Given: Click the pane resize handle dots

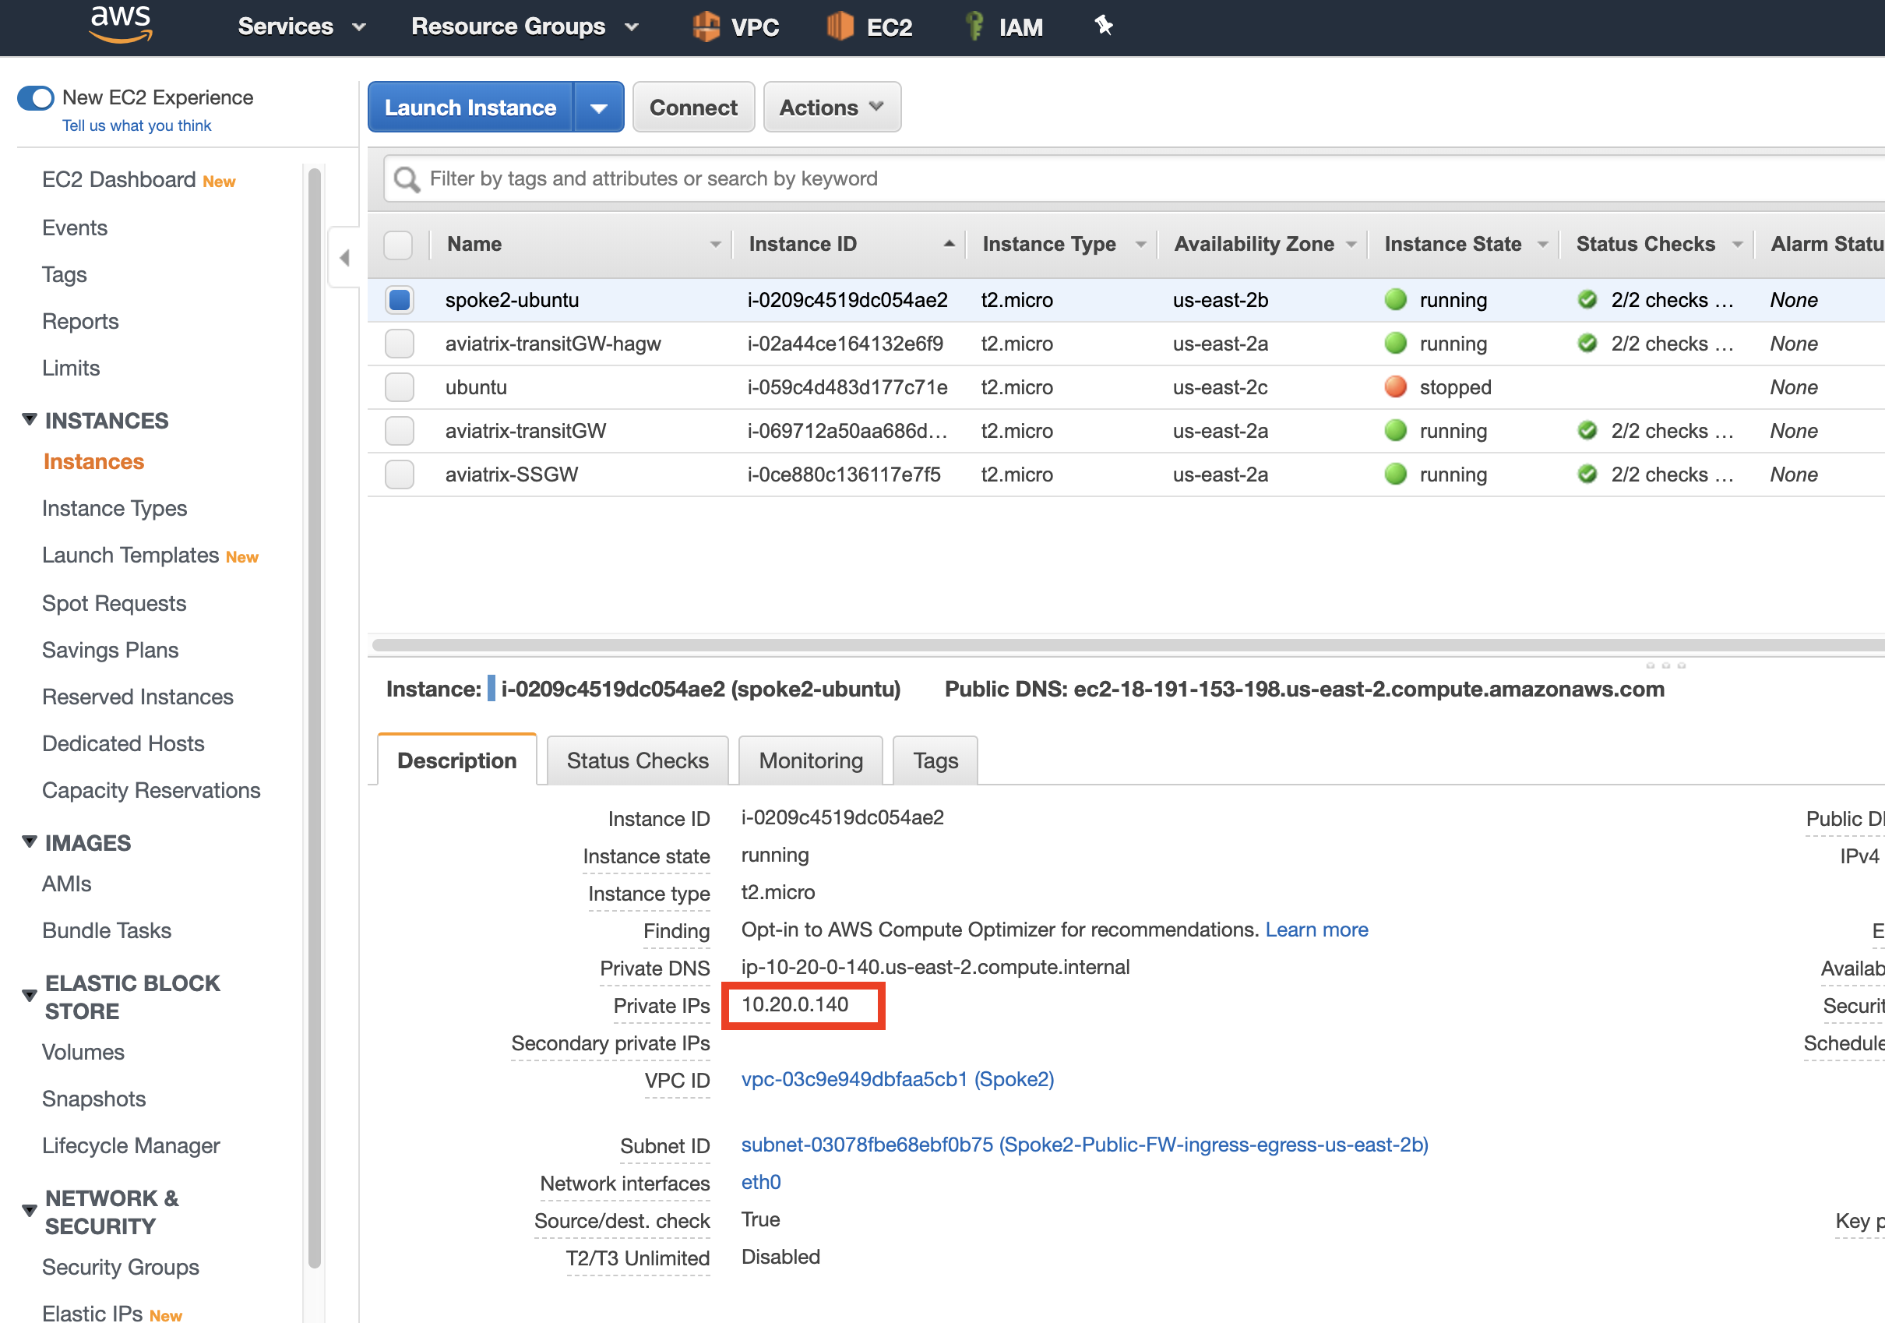Looking at the screenshot, I should (1665, 665).
